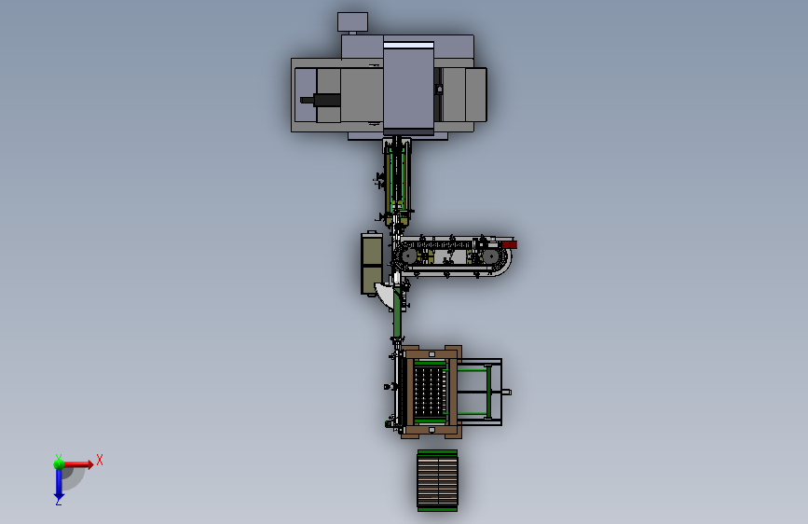Select the horizontal chain conveyor assembly
The width and height of the screenshot is (808, 524).
click(x=454, y=256)
